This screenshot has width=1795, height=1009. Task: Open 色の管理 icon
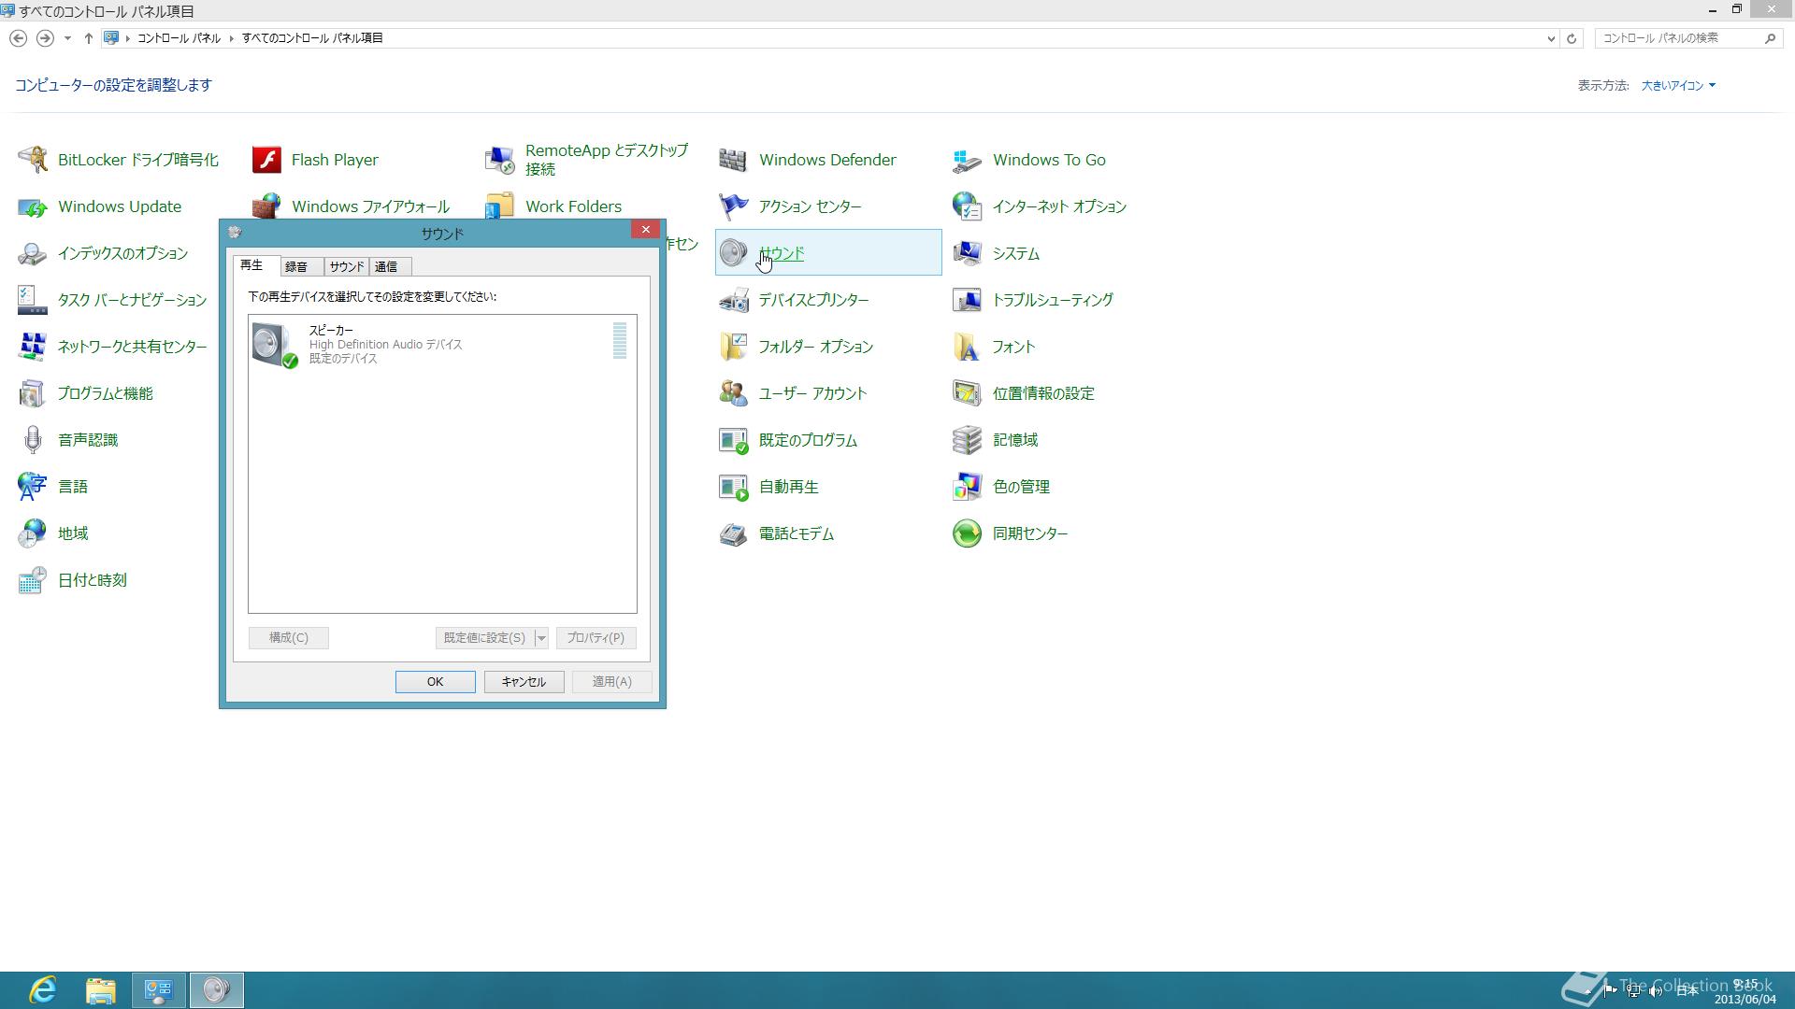coord(968,487)
